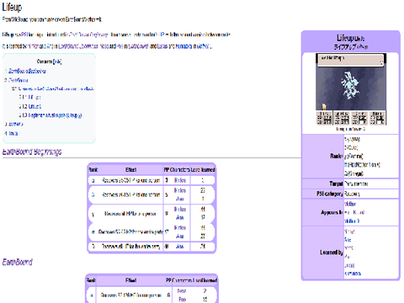Open last Learned by infobox link
This screenshot has width=404, height=303.
pos(353,274)
